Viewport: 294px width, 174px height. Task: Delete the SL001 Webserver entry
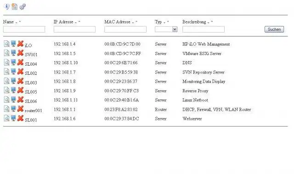(x=20, y=118)
